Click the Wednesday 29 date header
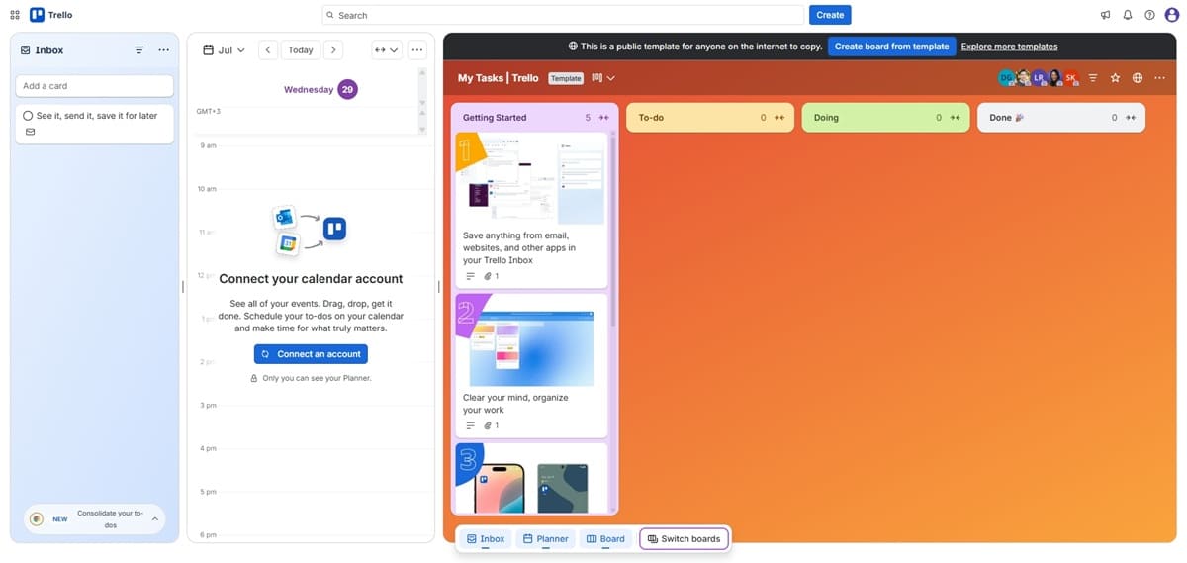This screenshot has width=1187, height=563. (x=320, y=89)
